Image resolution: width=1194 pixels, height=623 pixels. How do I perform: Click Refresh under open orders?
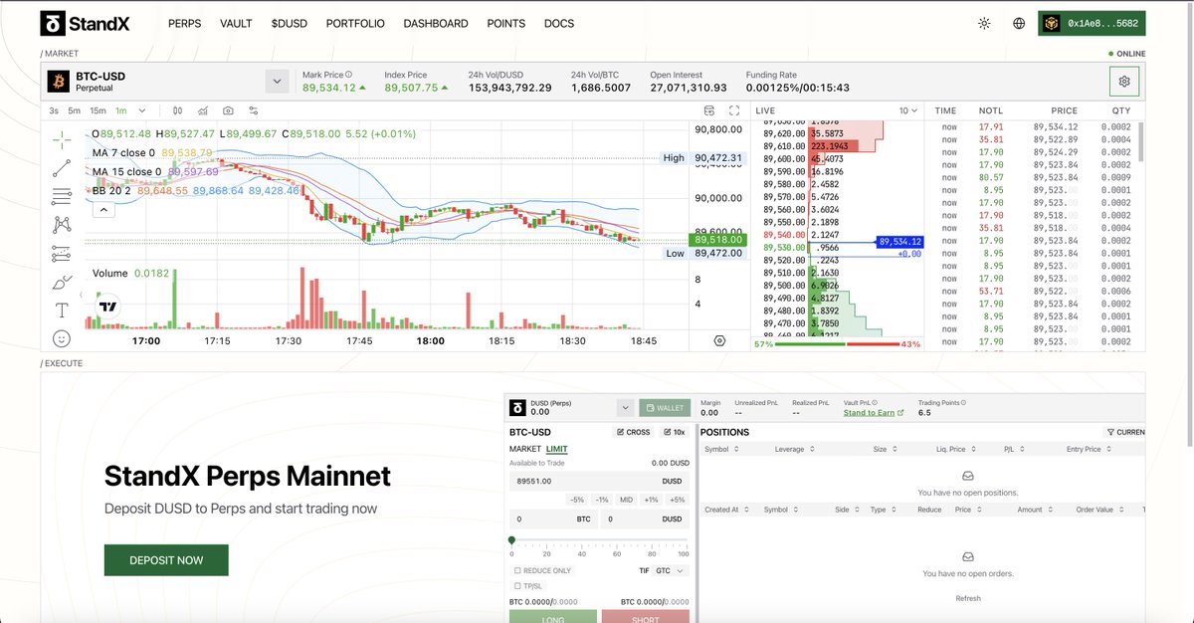point(968,598)
